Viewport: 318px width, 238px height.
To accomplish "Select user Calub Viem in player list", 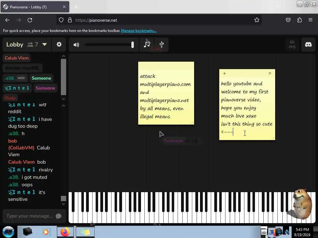I will click(x=17, y=58).
